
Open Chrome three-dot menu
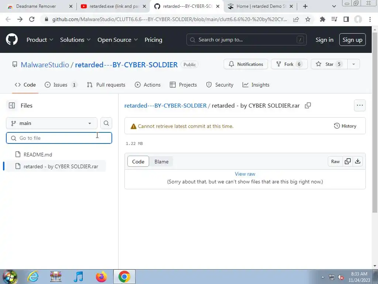click(x=370, y=19)
